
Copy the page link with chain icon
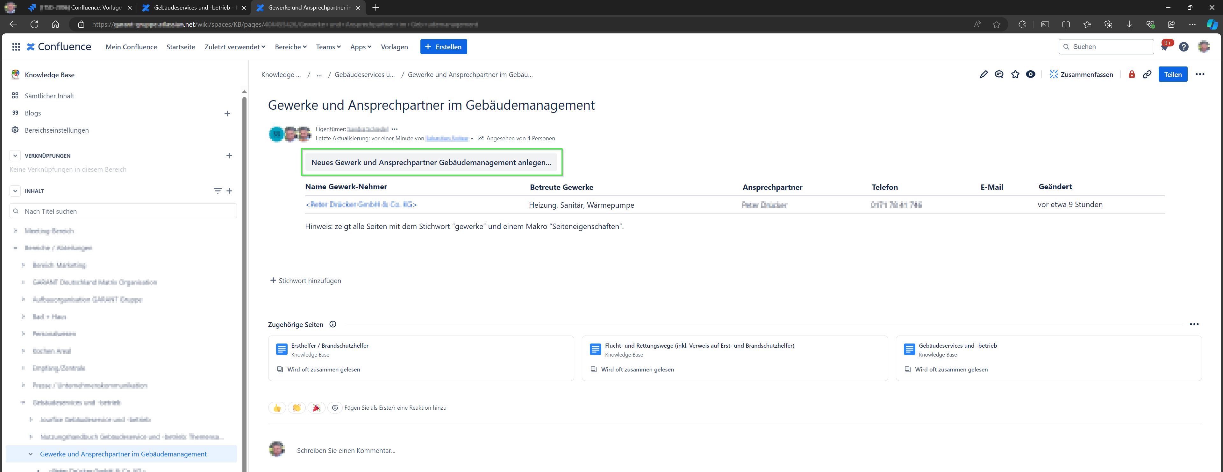[1147, 74]
